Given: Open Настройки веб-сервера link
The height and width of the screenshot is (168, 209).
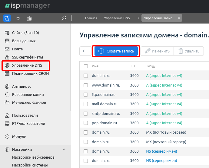Looking at the screenshot, I should [33, 157].
